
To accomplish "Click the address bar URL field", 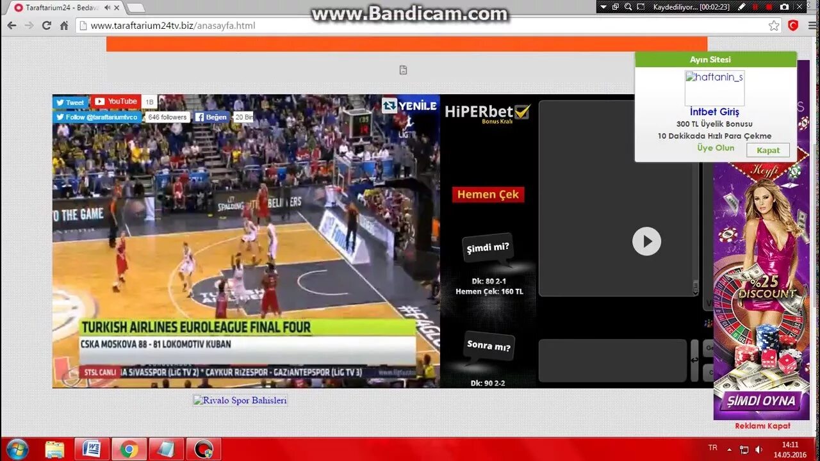I will click(423, 26).
